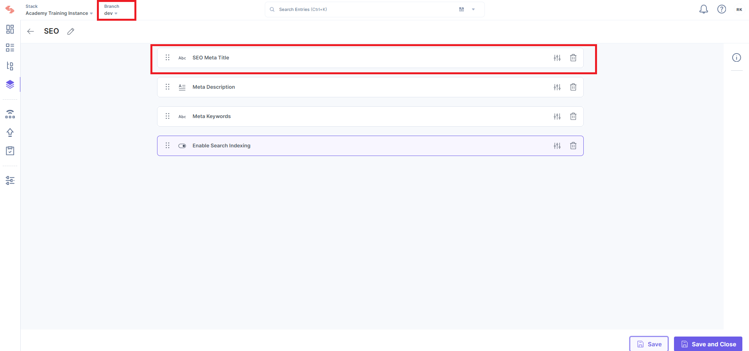The image size is (749, 351).
Task: Click the Save and Close button
Action: coord(708,344)
